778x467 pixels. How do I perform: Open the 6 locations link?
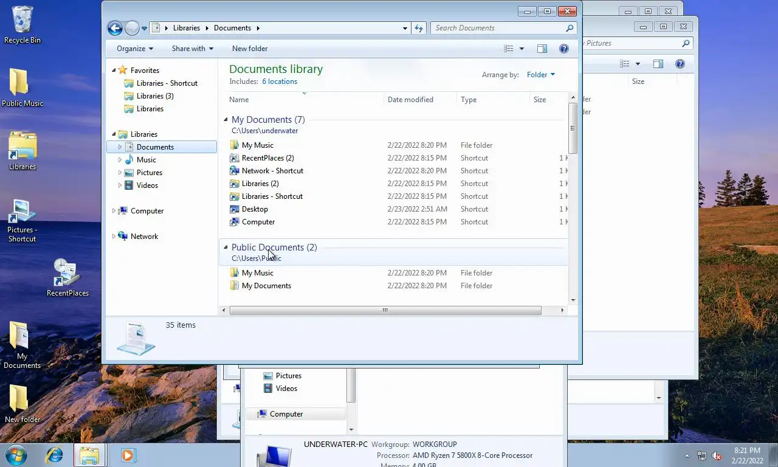tap(280, 81)
